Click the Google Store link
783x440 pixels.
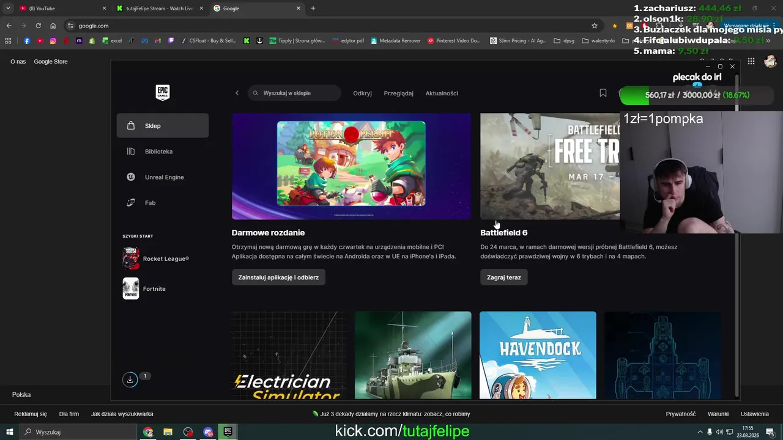point(51,62)
